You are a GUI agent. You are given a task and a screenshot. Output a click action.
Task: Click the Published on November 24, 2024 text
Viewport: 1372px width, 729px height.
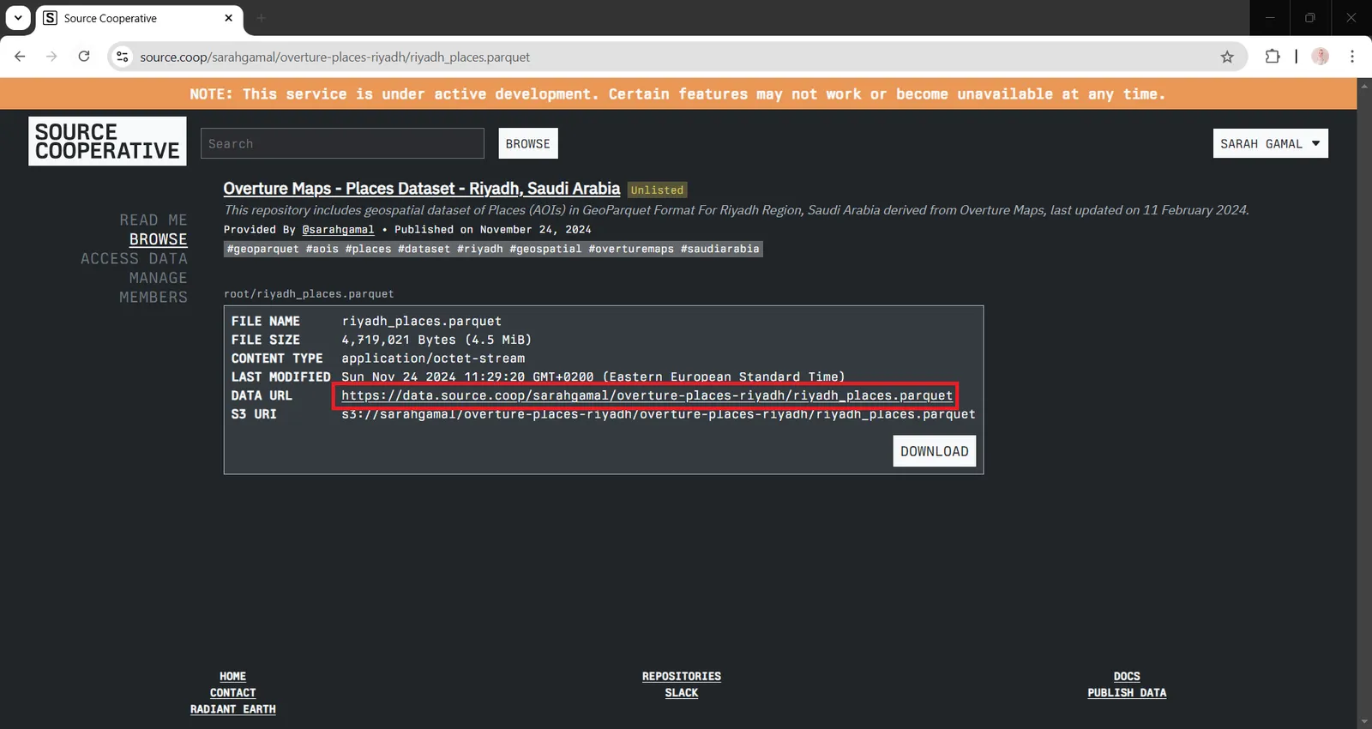coord(493,230)
